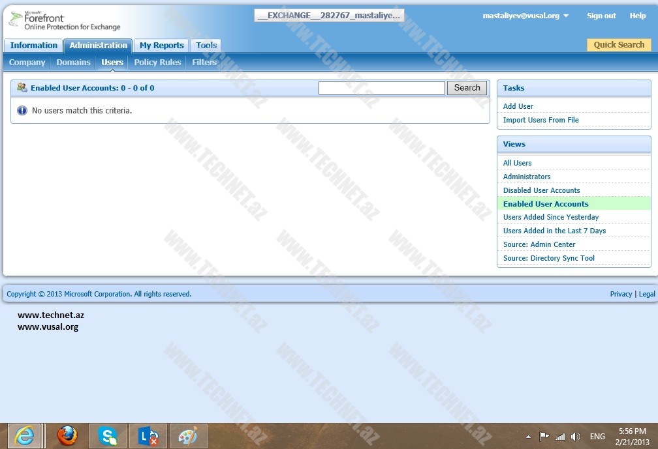Open Paint from the taskbar
The width and height of the screenshot is (658, 449).
(x=189, y=435)
